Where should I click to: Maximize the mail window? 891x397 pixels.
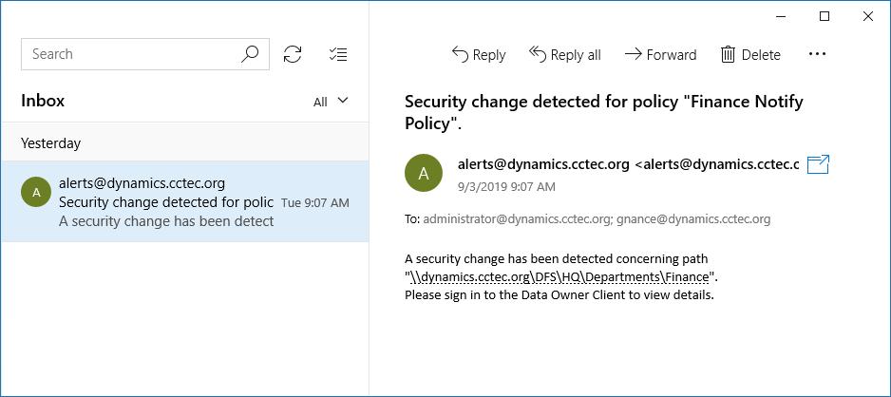tap(825, 16)
